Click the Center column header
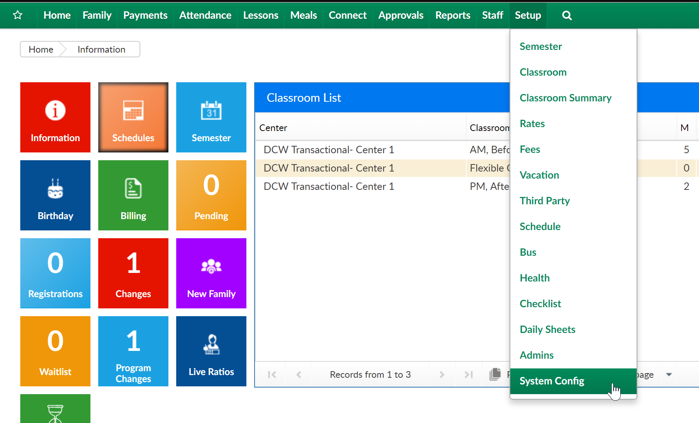The height and width of the screenshot is (423, 699). point(273,128)
